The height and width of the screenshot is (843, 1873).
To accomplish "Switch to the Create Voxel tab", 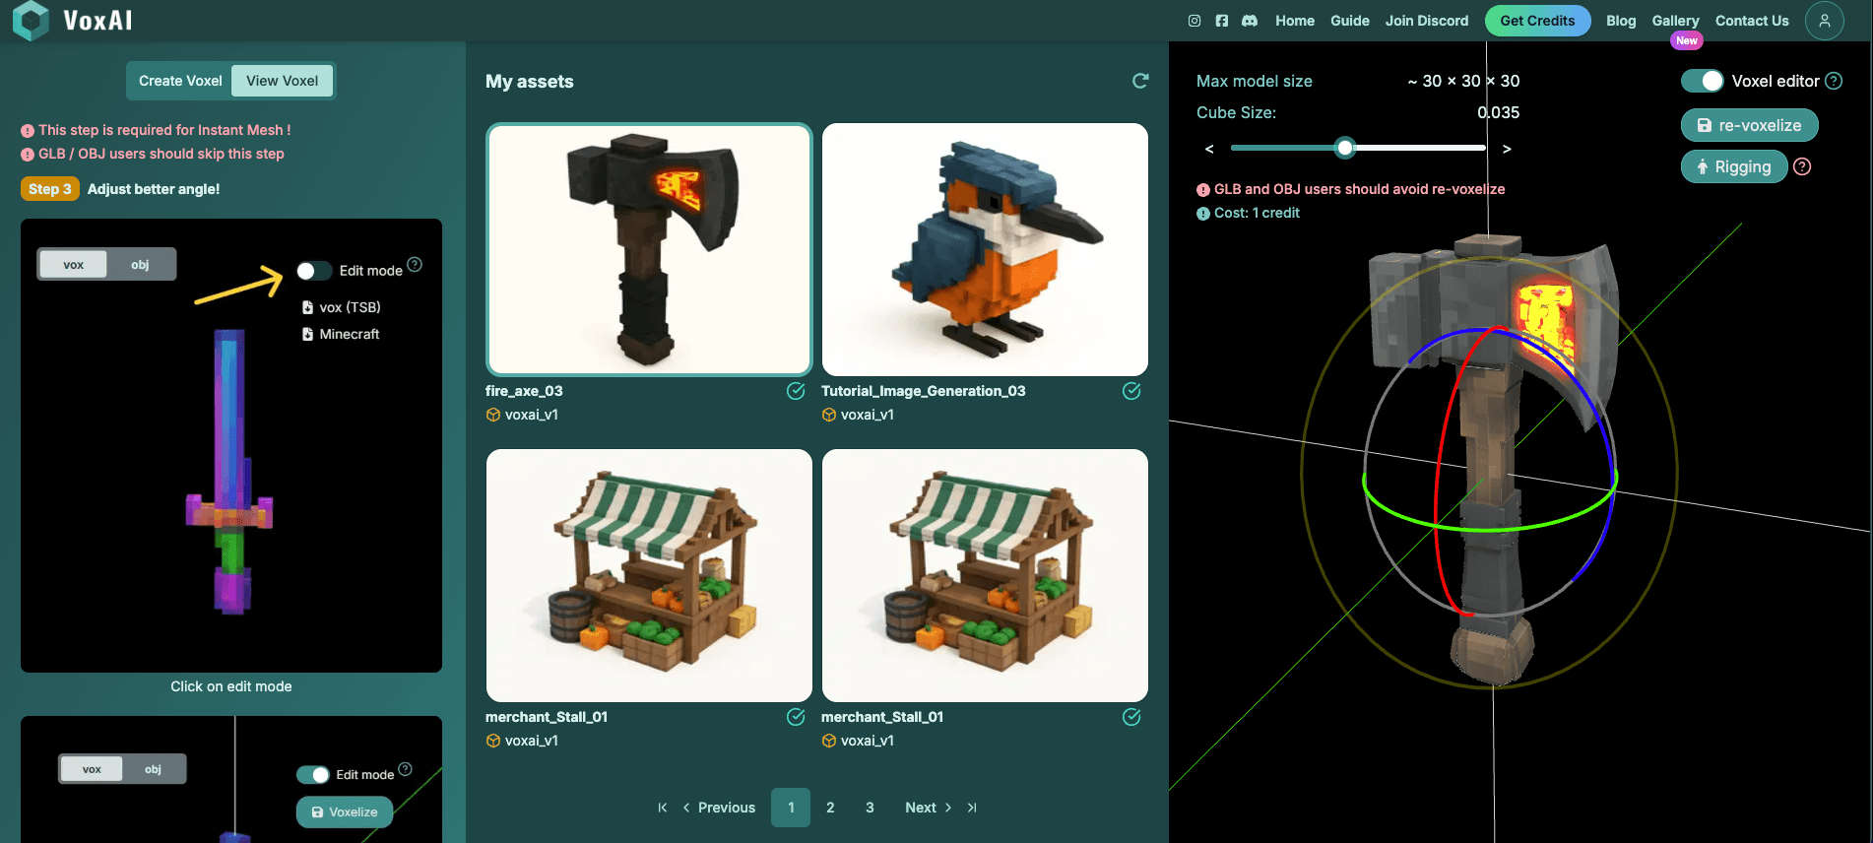I will click(x=180, y=81).
